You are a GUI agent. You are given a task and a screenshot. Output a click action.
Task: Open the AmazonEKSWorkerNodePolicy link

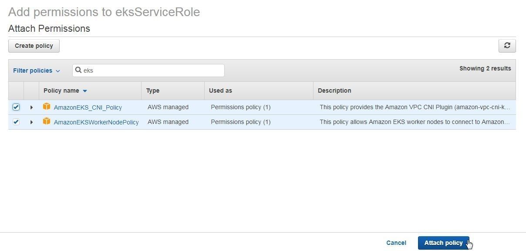[96, 122]
